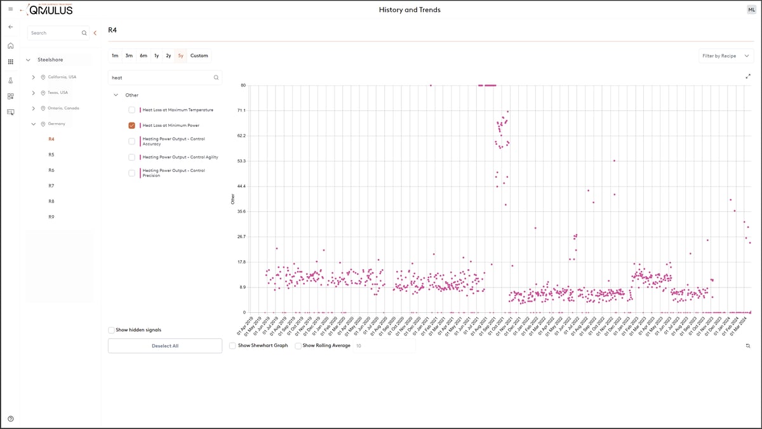Click the Ontario location pin icon
The height and width of the screenshot is (429, 762).
43,108
